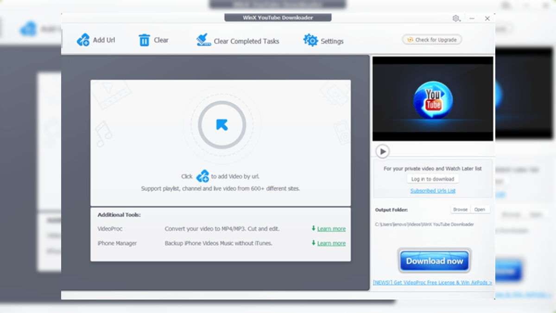Click the output folder path text

pyautogui.click(x=424, y=224)
